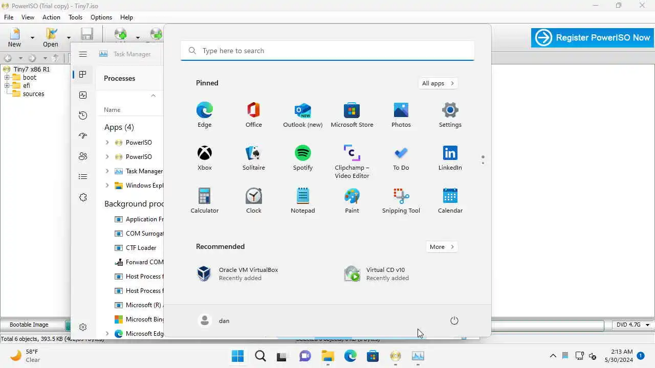Image resolution: width=655 pixels, height=368 pixels.
Task: Open Task Manager Details sidebar icon
Action: [83, 177]
